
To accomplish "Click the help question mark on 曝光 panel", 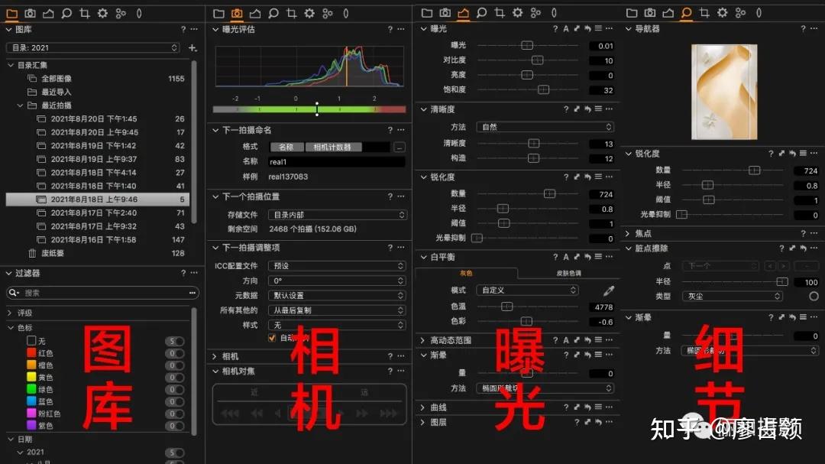I will tap(555, 28).
